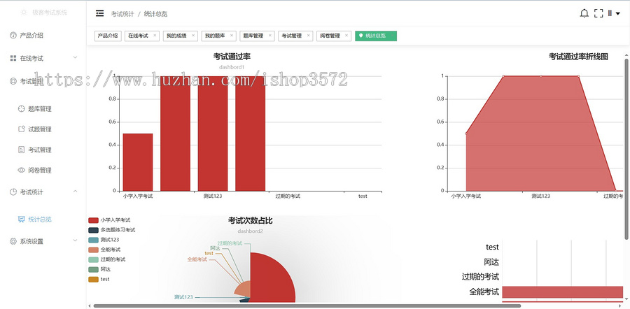Screen dimensions: 630x309
Task: Click the 统计总览 sidebar icon
Action: coord(21,219)
